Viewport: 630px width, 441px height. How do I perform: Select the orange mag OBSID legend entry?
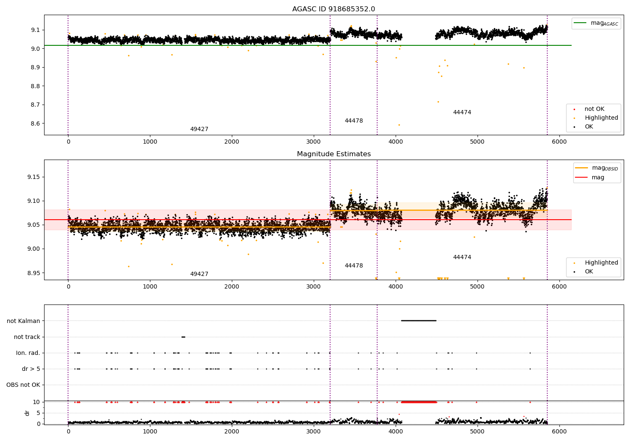click(x=597, y=168)
